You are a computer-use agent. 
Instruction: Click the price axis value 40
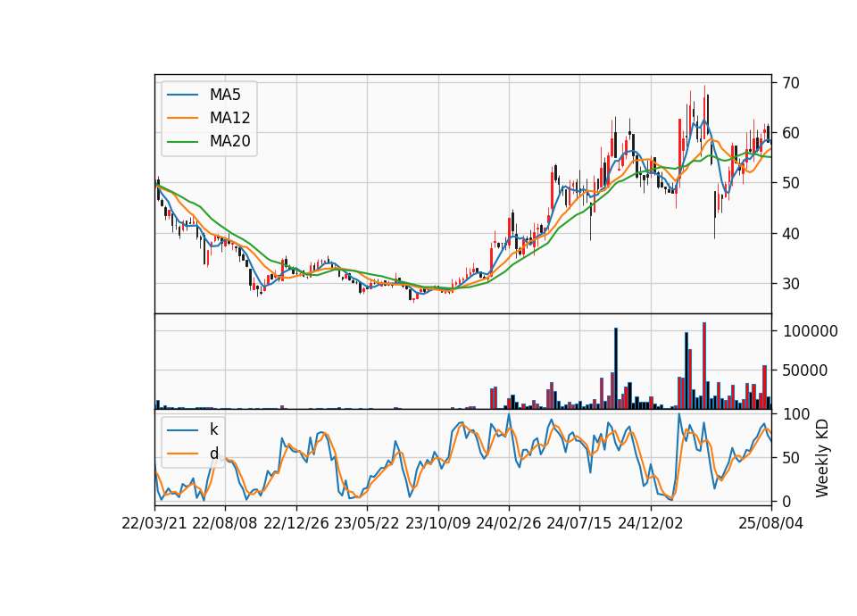(790, 233)
